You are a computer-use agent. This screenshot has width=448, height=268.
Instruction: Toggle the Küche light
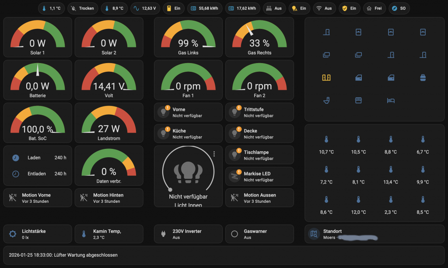click(164, 134)
